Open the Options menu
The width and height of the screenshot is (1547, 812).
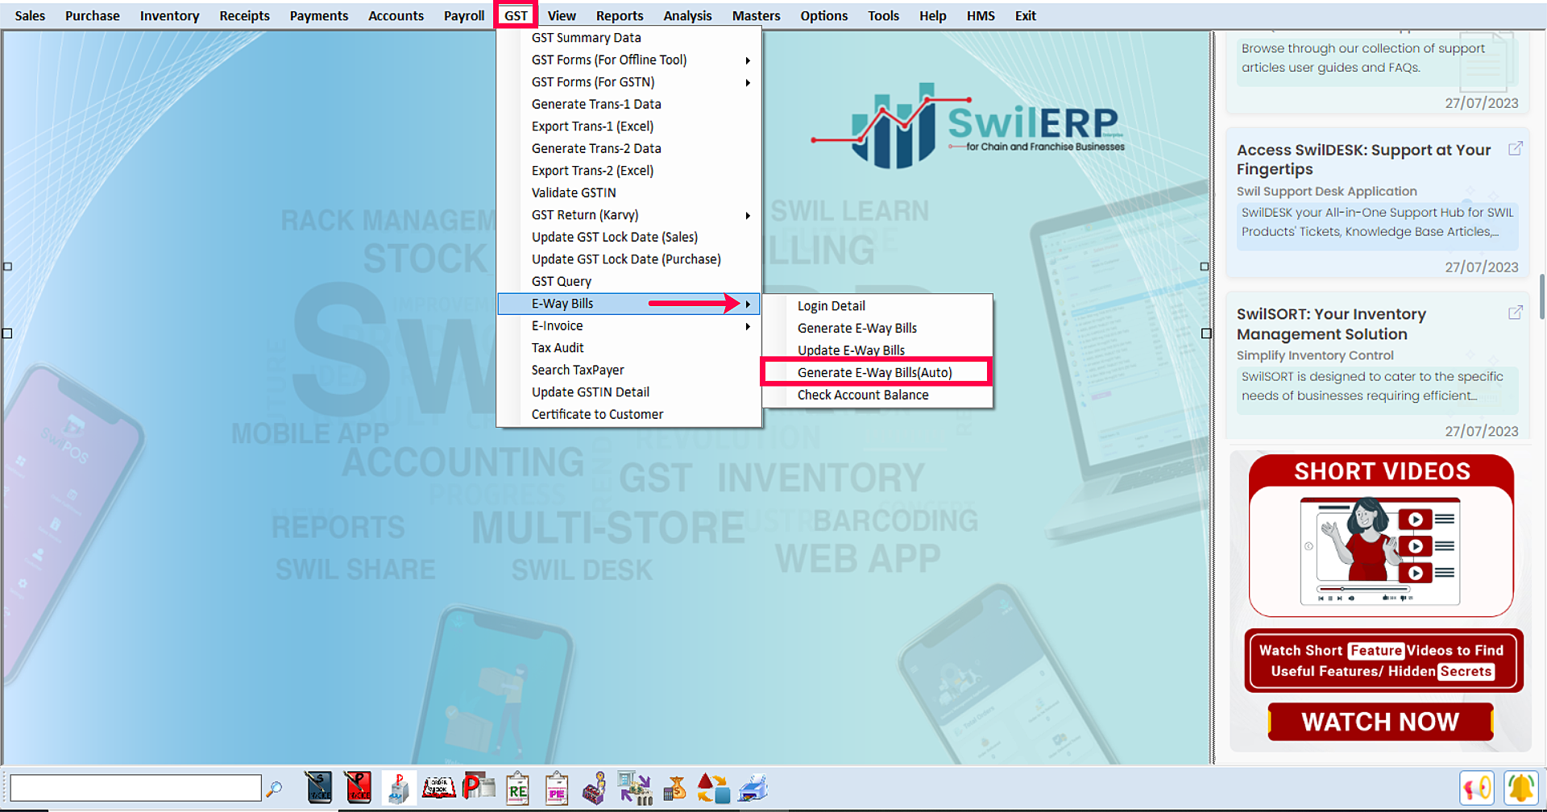823,15
